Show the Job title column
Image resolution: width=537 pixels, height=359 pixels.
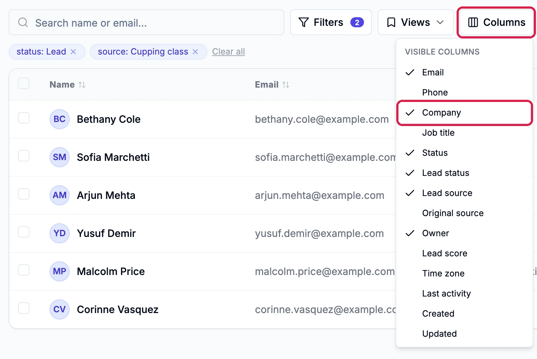coord(464,133)
